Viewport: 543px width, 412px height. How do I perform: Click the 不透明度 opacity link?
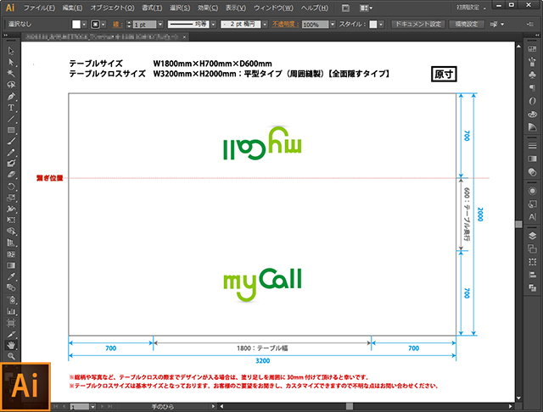(x=285, y=25)
